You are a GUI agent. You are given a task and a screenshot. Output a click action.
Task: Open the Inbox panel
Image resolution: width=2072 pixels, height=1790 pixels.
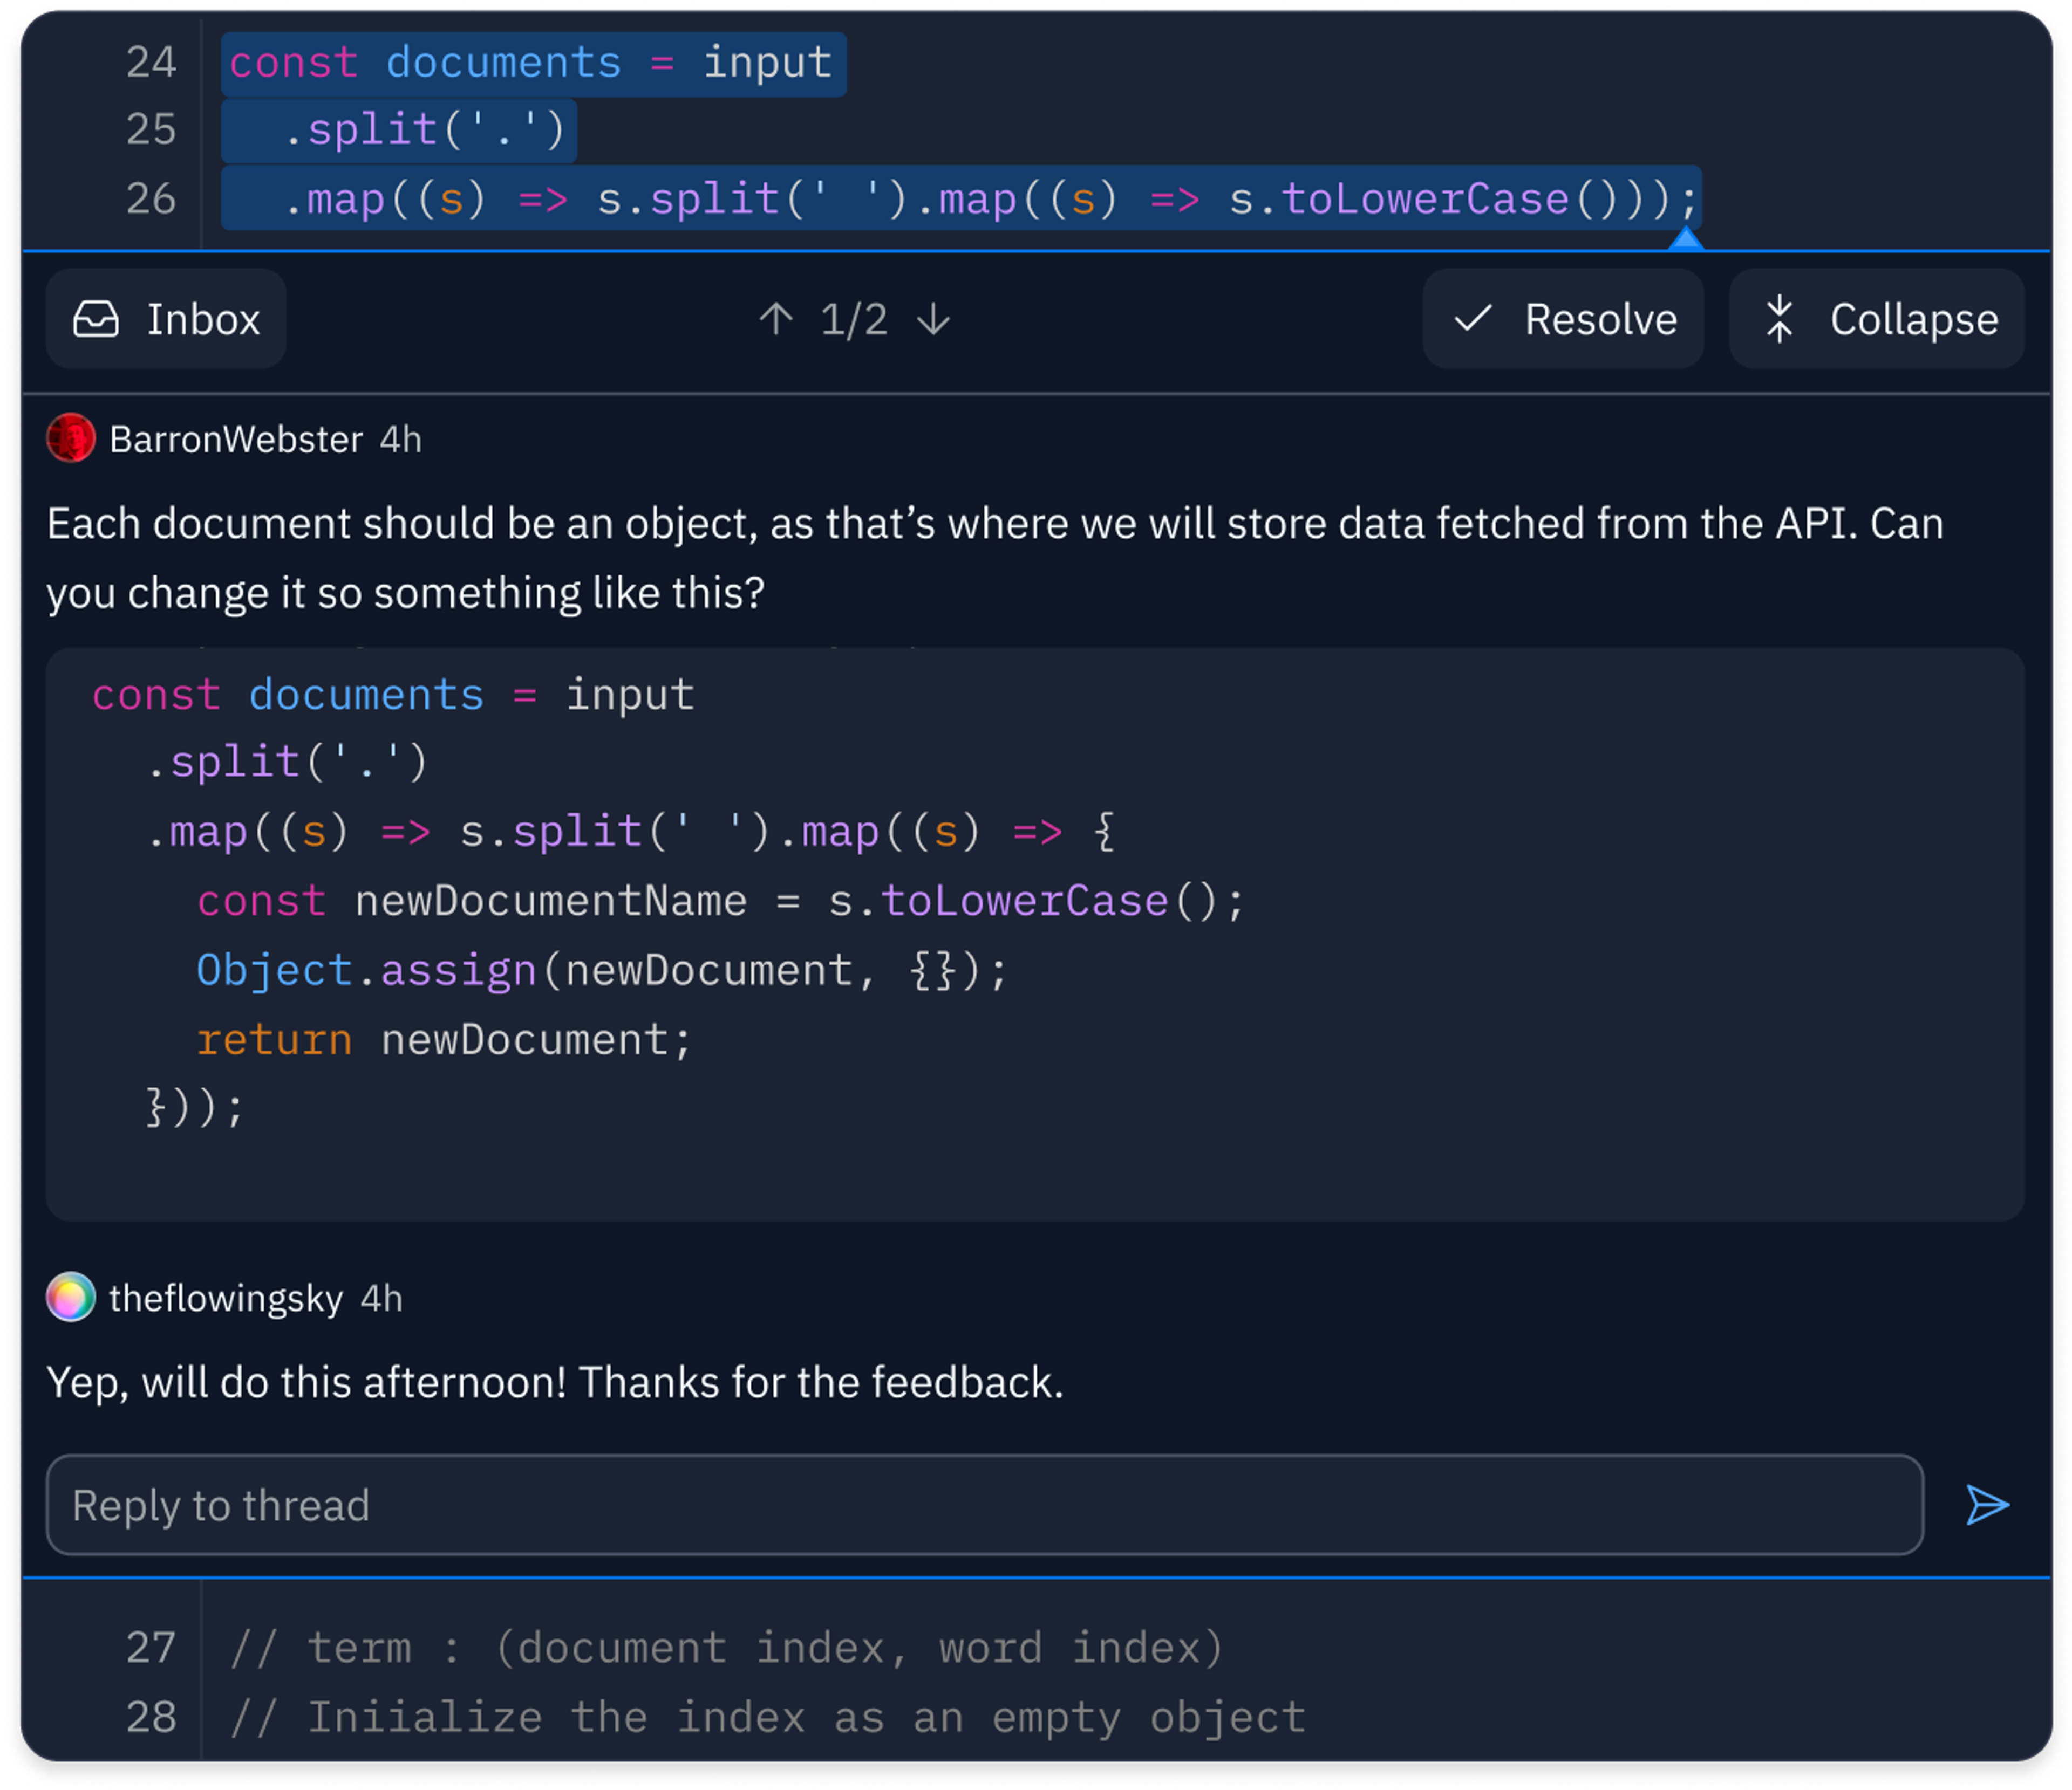[x=166, y=320]
